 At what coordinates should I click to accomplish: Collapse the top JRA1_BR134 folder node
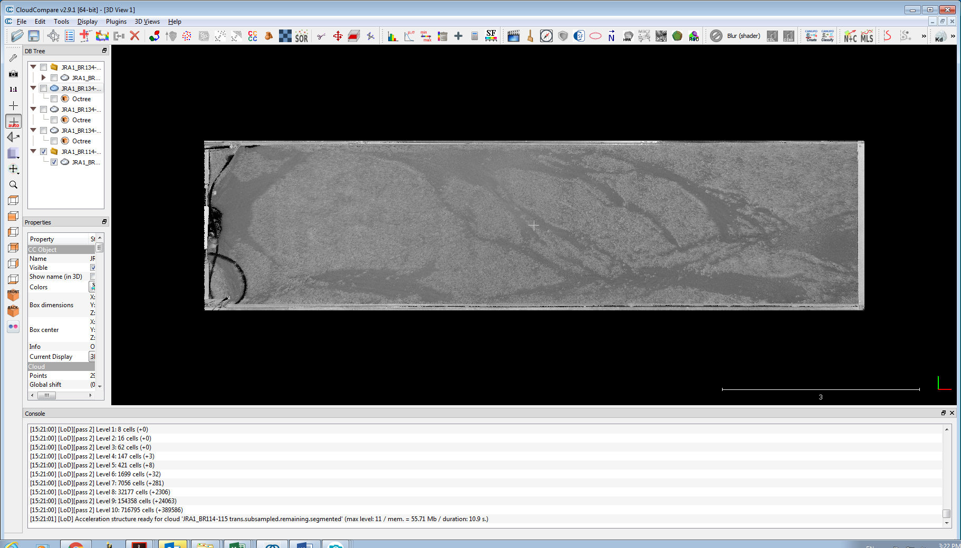[33, 67]
